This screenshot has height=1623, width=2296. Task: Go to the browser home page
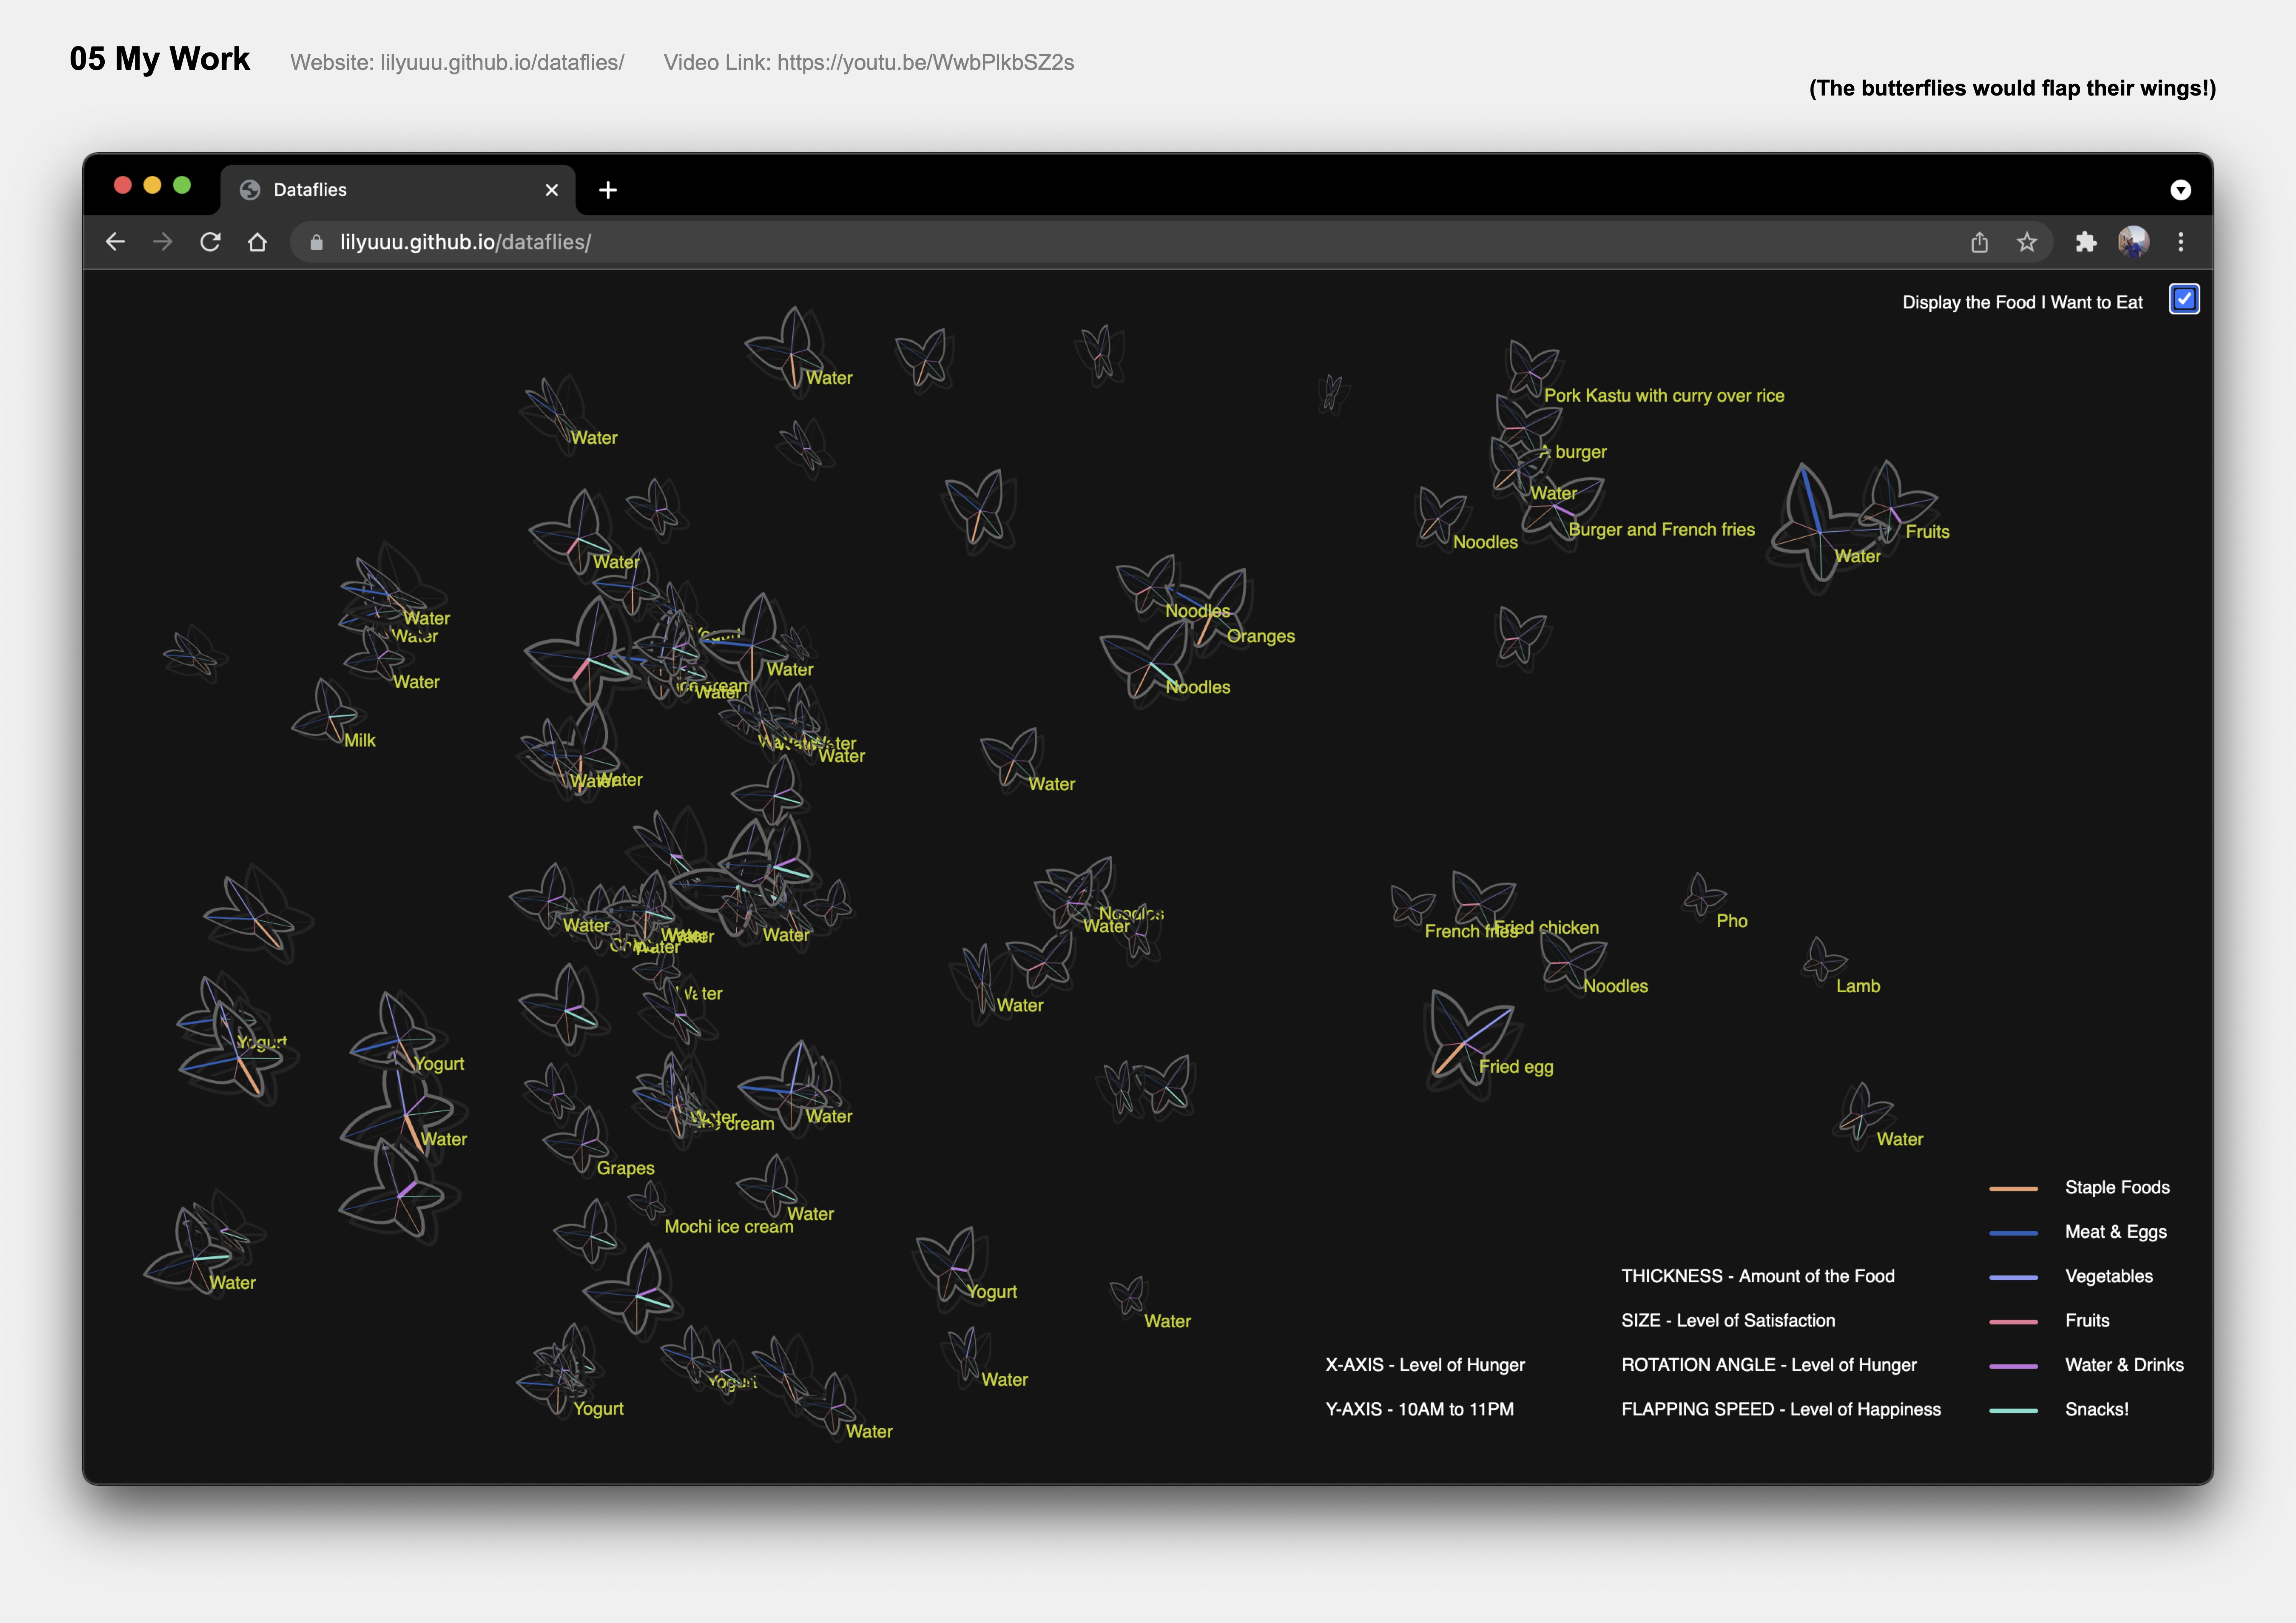[x=257, y=242]
